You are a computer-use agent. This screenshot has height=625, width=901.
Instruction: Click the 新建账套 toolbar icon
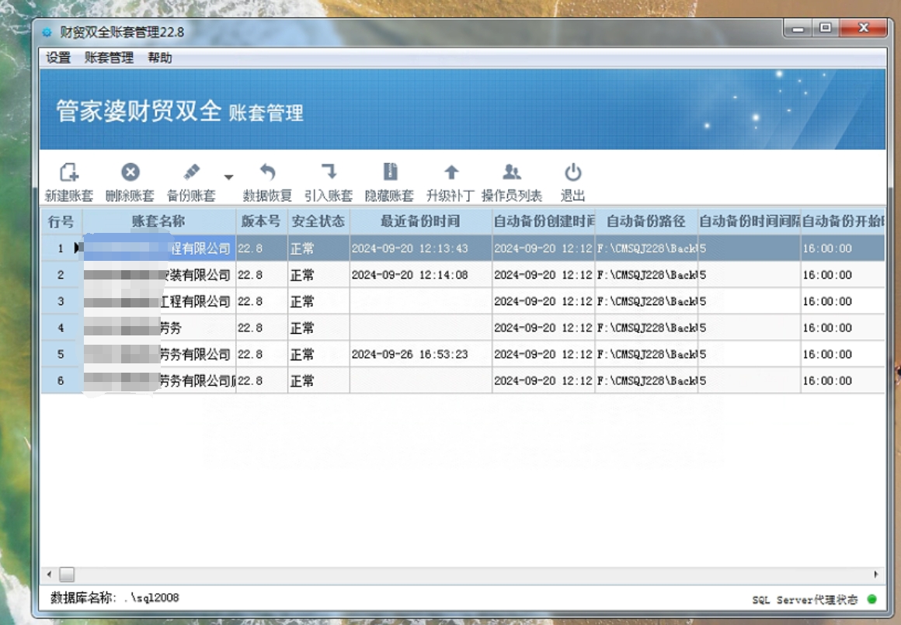point(68,172)
